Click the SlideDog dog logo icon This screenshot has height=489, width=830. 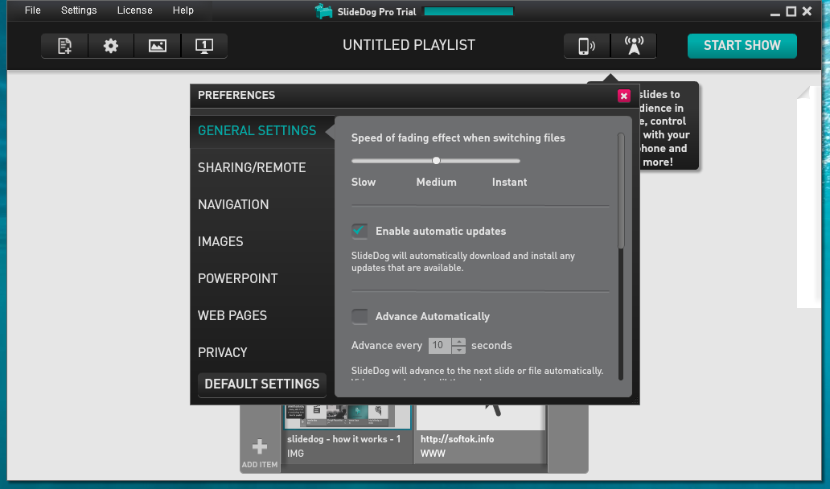click(324, 11)
